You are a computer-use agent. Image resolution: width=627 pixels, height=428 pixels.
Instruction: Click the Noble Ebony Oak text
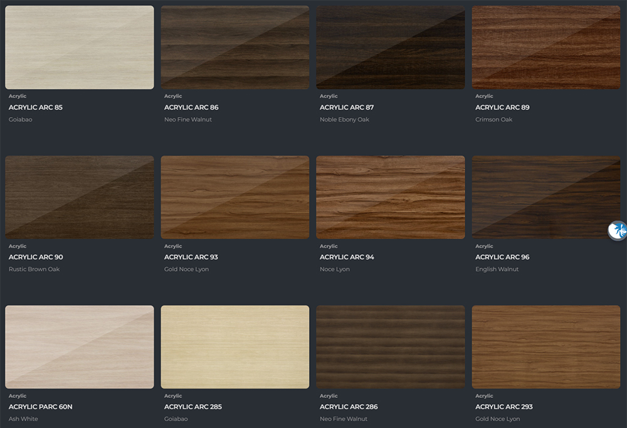(x=344, y=120)
